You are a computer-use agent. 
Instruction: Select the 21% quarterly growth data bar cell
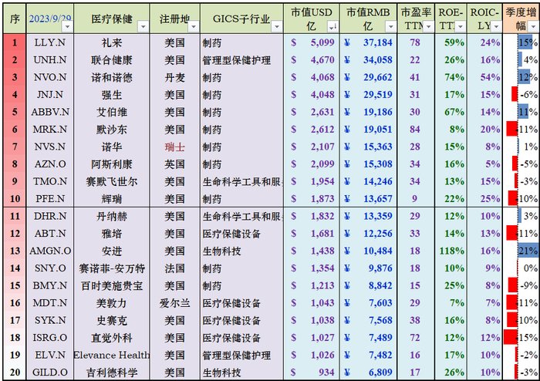point(521,251)
